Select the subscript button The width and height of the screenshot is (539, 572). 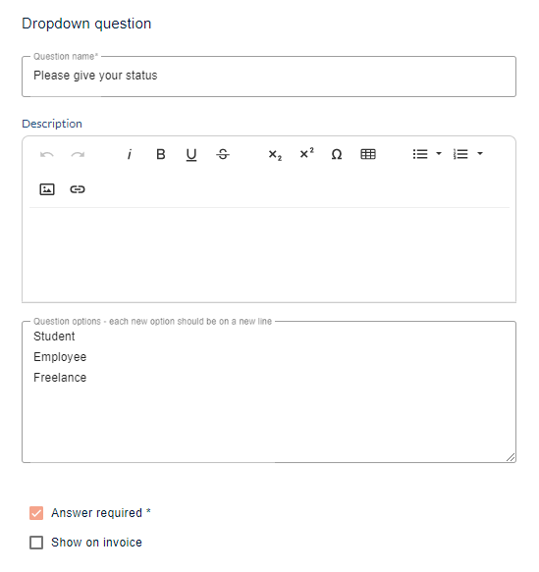(x=275, y=155)
